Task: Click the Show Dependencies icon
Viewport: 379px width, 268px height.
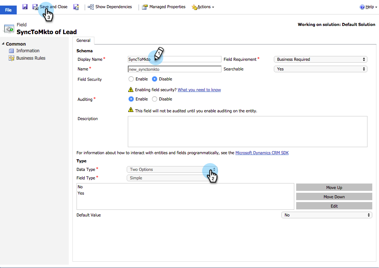Action: 91,7
